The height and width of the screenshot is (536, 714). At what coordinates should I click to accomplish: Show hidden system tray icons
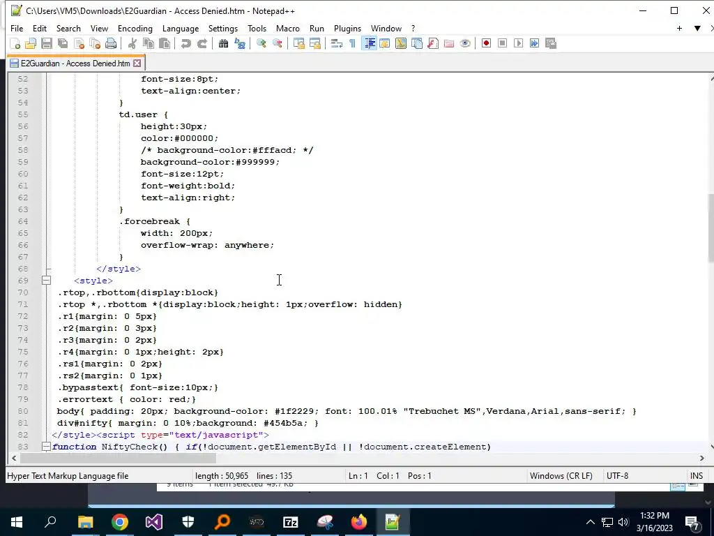click(x=590, y=522)
